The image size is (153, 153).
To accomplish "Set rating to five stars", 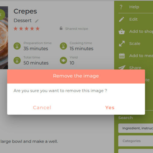I will tap(37, 28).
